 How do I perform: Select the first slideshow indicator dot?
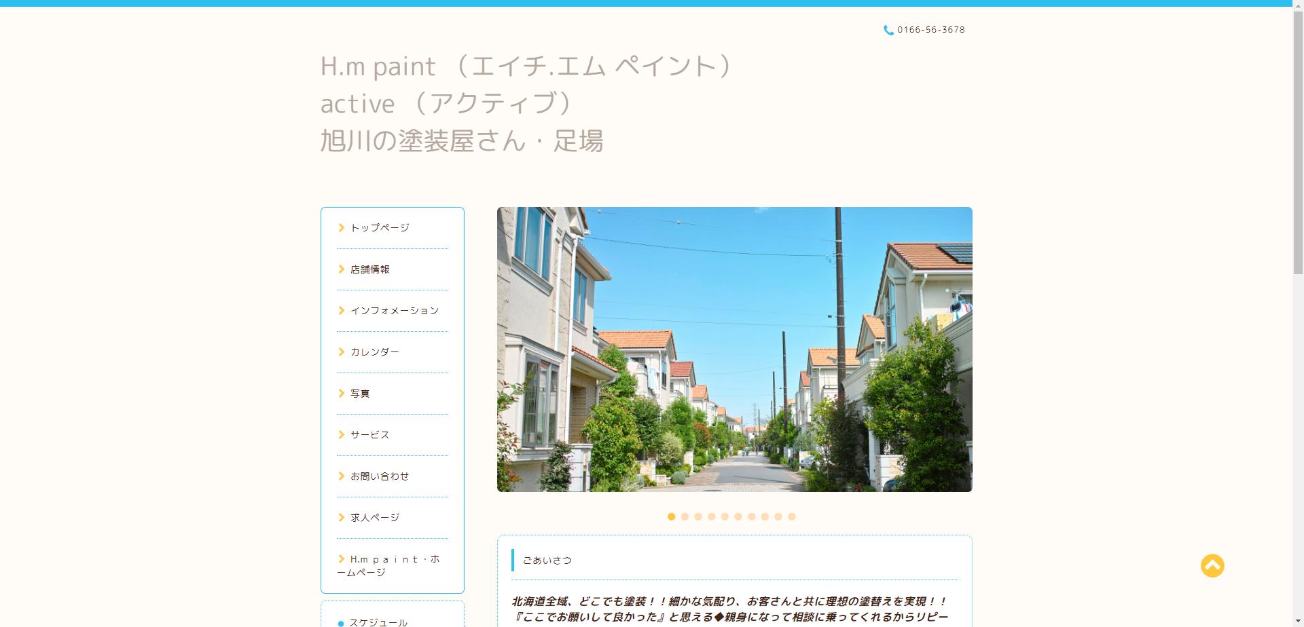tap(671, 516)
